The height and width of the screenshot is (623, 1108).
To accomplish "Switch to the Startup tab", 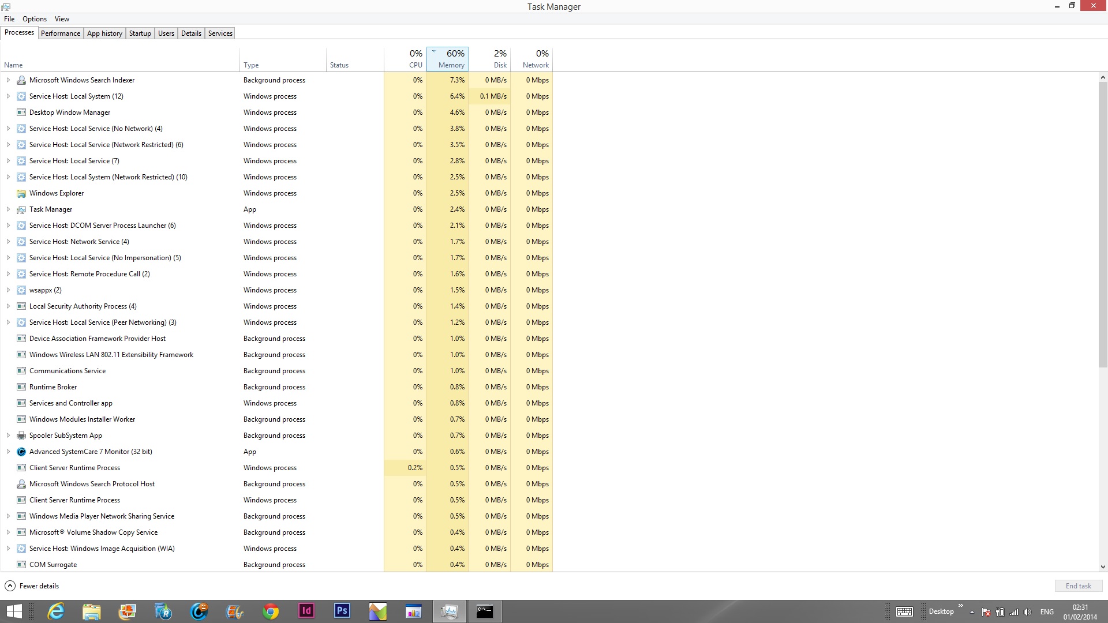I will click(140, 33).
